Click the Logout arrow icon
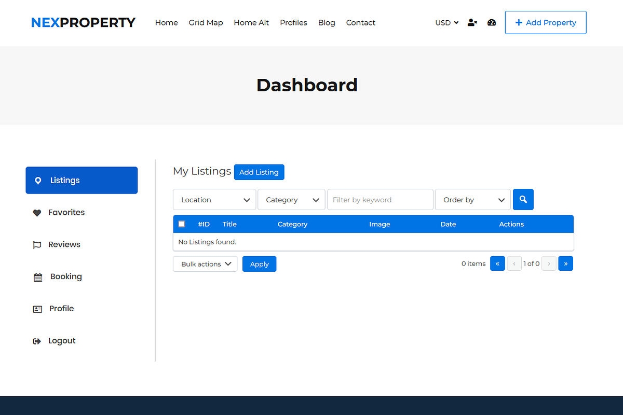This screenshot has height=415, width=623. click(37, 341)
